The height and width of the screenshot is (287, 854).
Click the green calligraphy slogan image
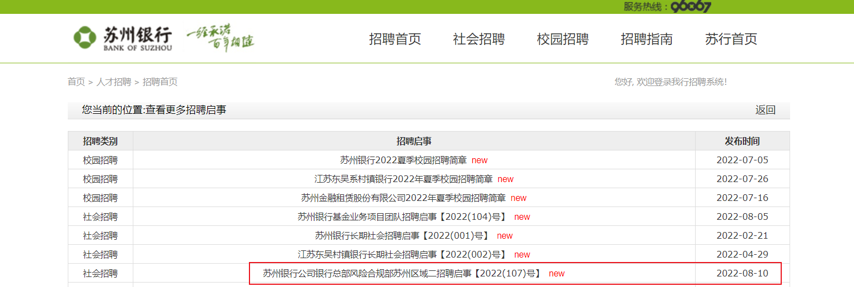220,38
